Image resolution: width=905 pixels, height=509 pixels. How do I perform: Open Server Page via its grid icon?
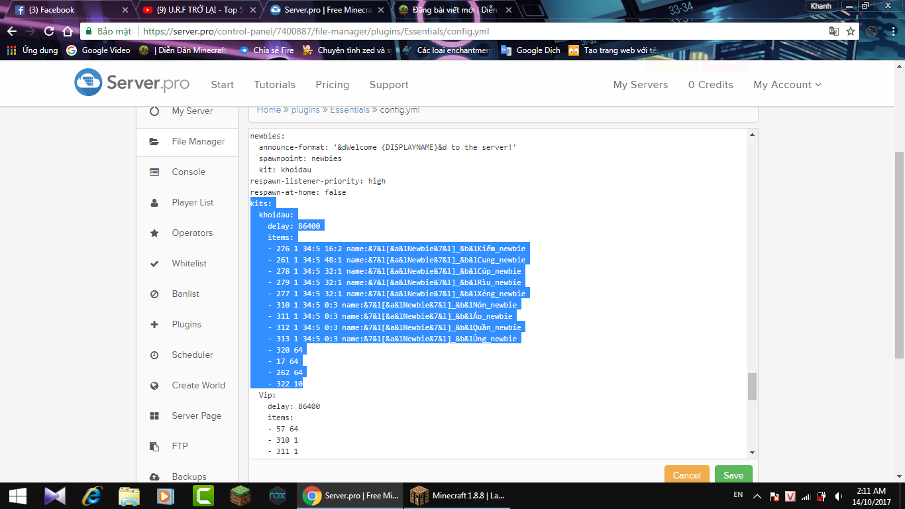coord(154,416)
